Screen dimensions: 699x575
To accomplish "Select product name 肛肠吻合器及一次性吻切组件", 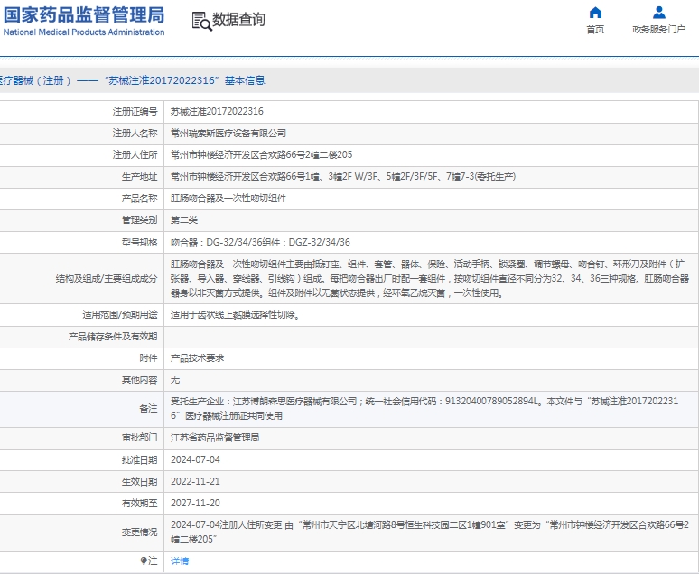I will 228,199.
